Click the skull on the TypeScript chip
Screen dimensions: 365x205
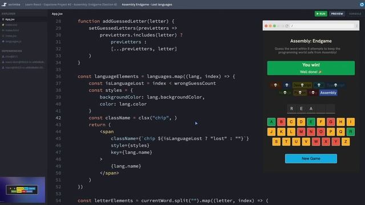(335, 85)
